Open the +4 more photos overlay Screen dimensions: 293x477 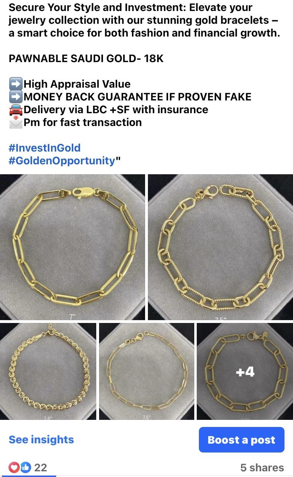[245, 371]
